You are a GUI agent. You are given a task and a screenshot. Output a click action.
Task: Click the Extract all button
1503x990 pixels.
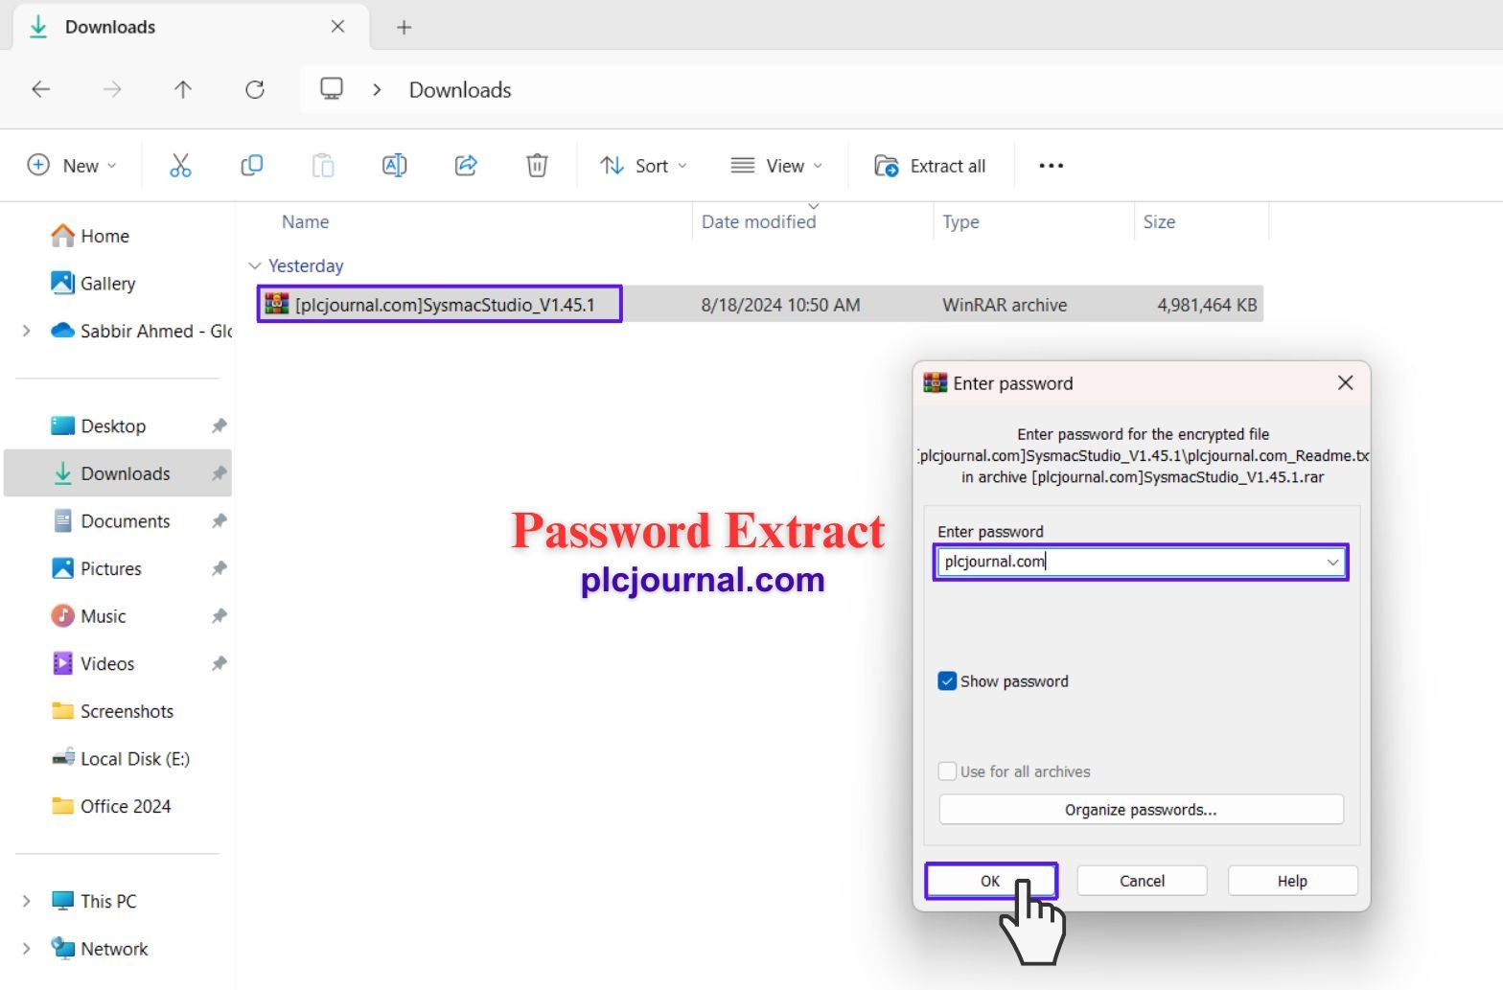point(930,166)
